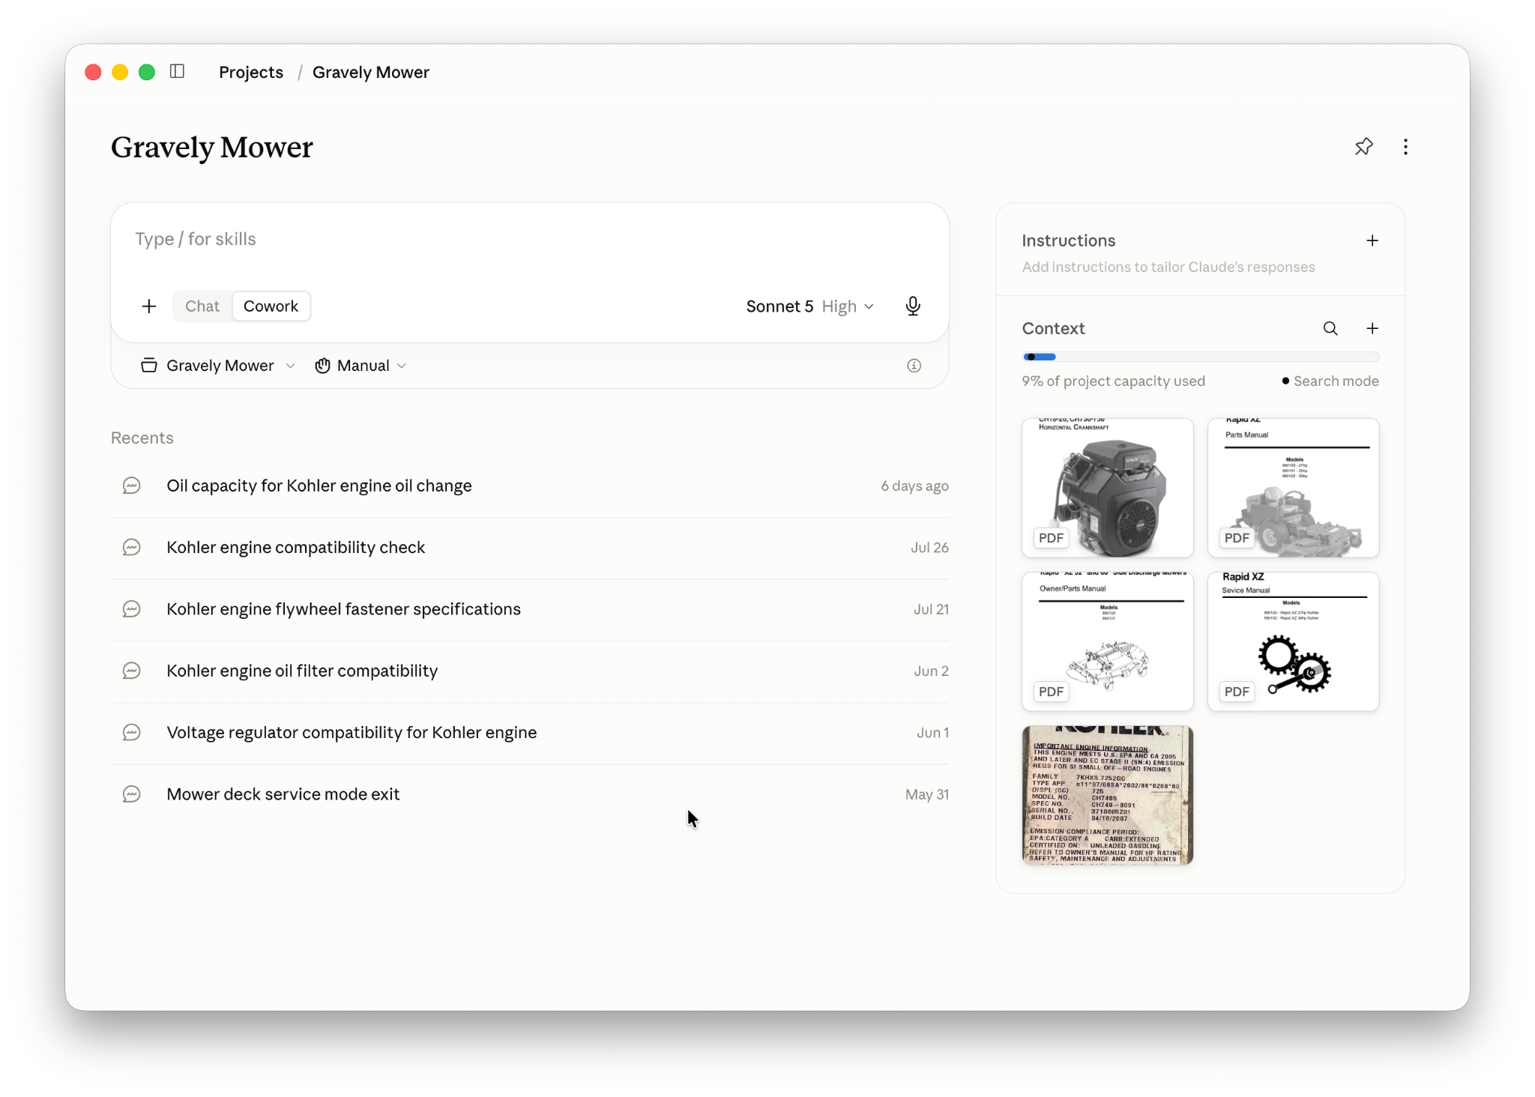Viewport: 1535px width, 1097px height.
Task: Click the May 31 date
Action: click(927, 794)
